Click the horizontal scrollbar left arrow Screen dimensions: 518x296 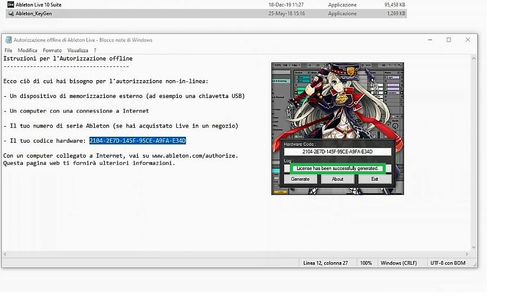pyautogui.click(x=5, y=254)
